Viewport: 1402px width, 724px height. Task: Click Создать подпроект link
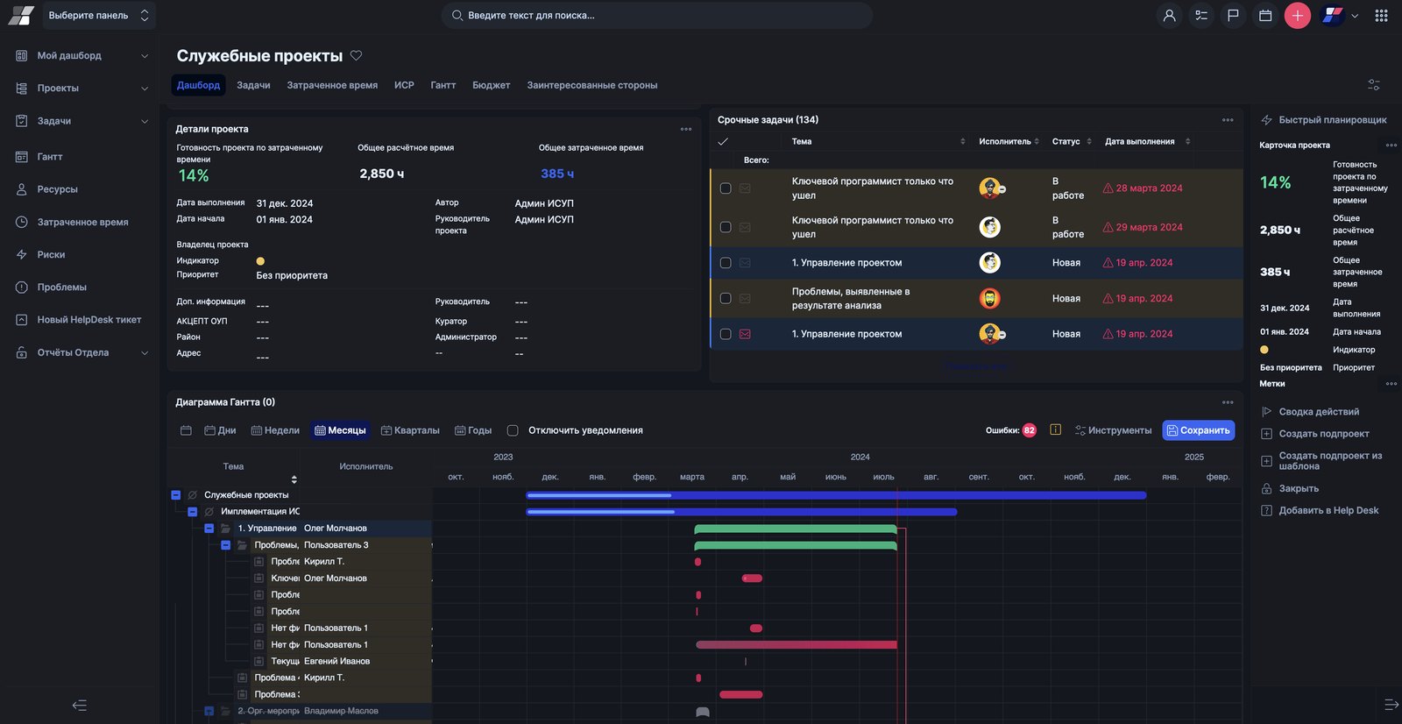tap(1323, 434)
